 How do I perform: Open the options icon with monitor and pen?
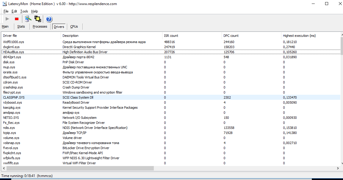28,19
